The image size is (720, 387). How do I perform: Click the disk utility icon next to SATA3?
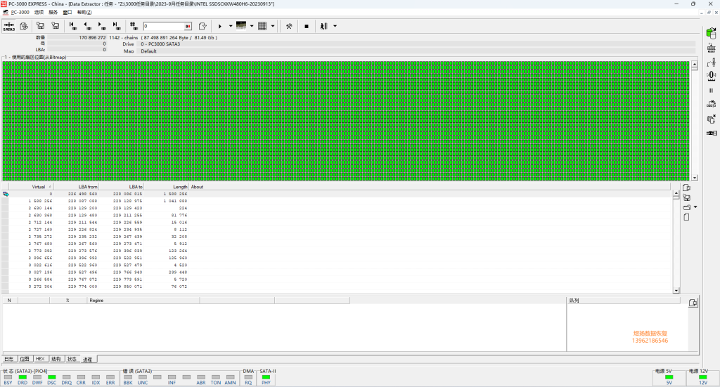(x=24, y=26)
